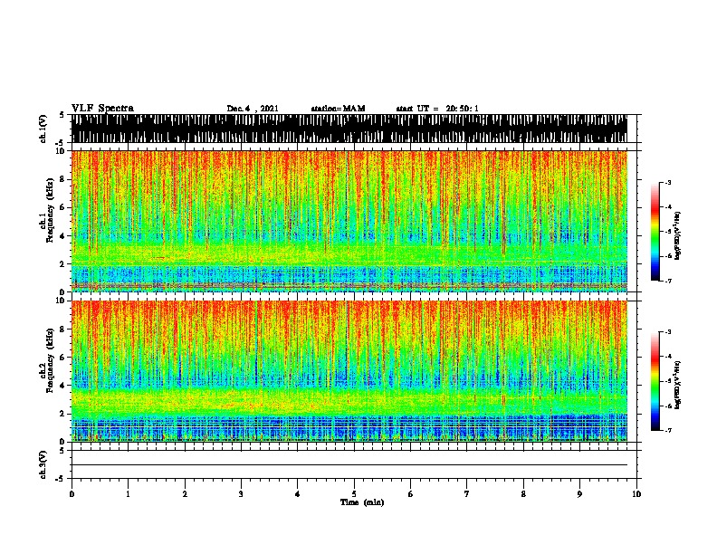Click time axis tick label "3"
The width and height of the screenshot is (717, 554).
tap(241, 494)
